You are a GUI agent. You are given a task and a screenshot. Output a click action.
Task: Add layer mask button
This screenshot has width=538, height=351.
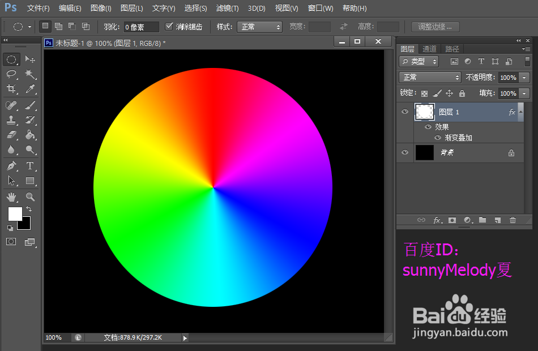pyautogui.click(x=452, y=220)
